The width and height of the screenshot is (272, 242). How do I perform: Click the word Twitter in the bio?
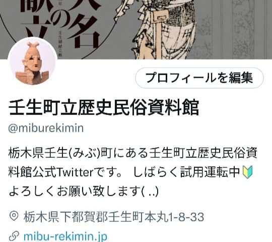pyautogui.click(x=75, y=172)
